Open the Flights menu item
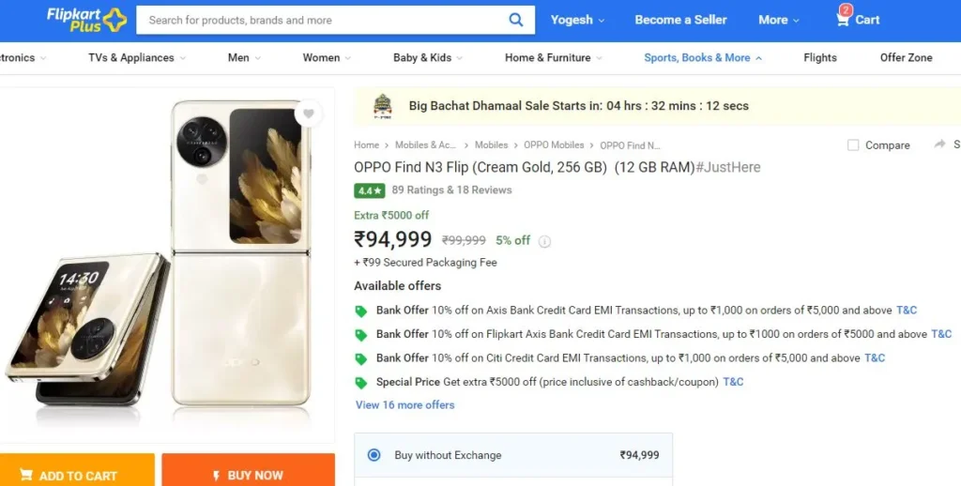The image size is (961, 486). click(820, 57)
